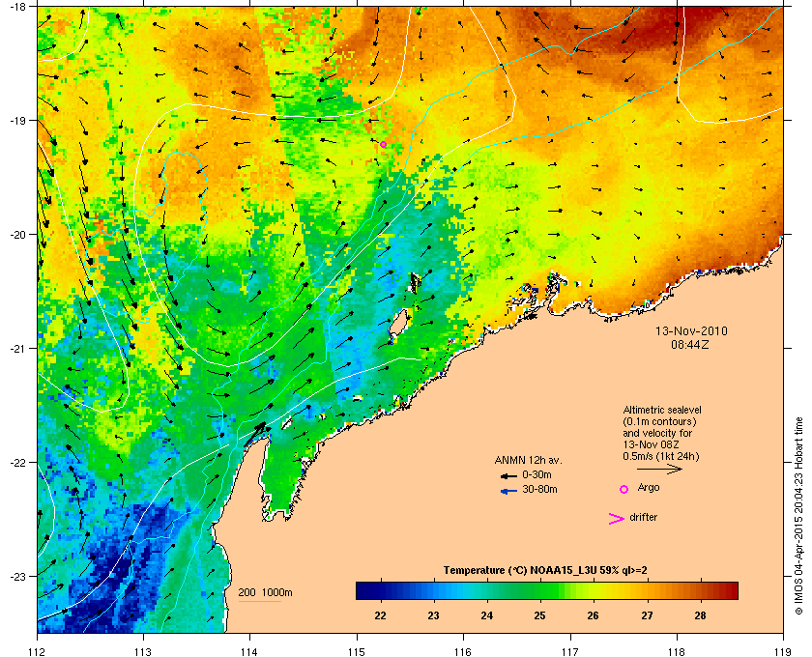
Task: Click the magenta Argo circle in the legend
Action: [624, 489]
